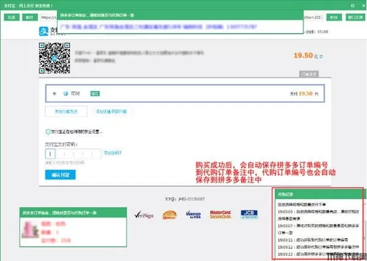Click the orange round security seal logo

169,215
